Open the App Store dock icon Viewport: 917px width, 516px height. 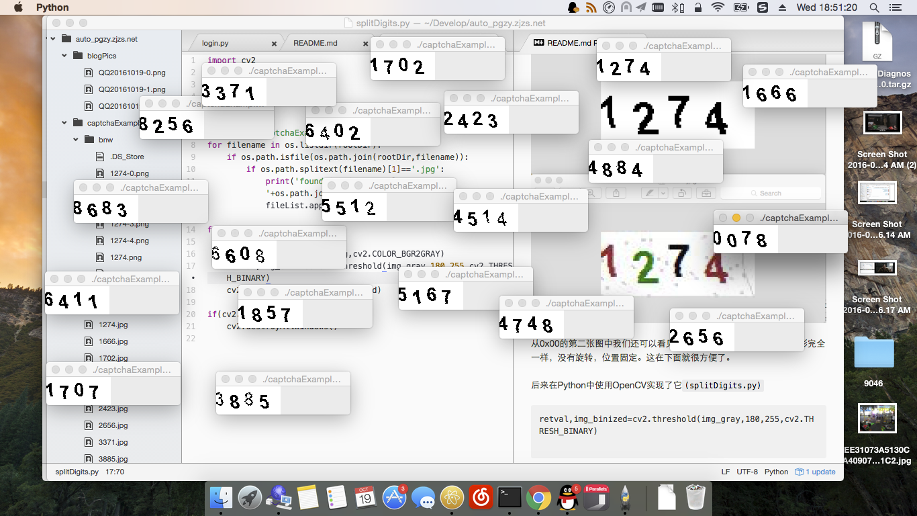pyautogui.click(x=394, y=498)
